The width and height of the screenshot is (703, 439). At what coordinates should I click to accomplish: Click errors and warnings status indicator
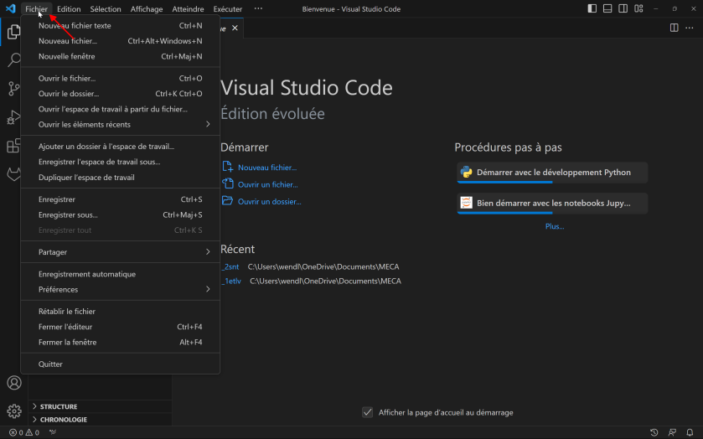[x=24, y=432]
